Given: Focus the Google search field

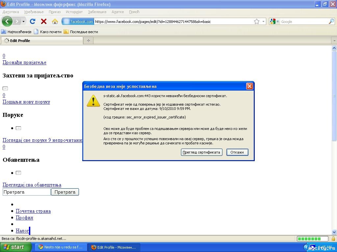Looking at the screenshot, I should [304, 21].
